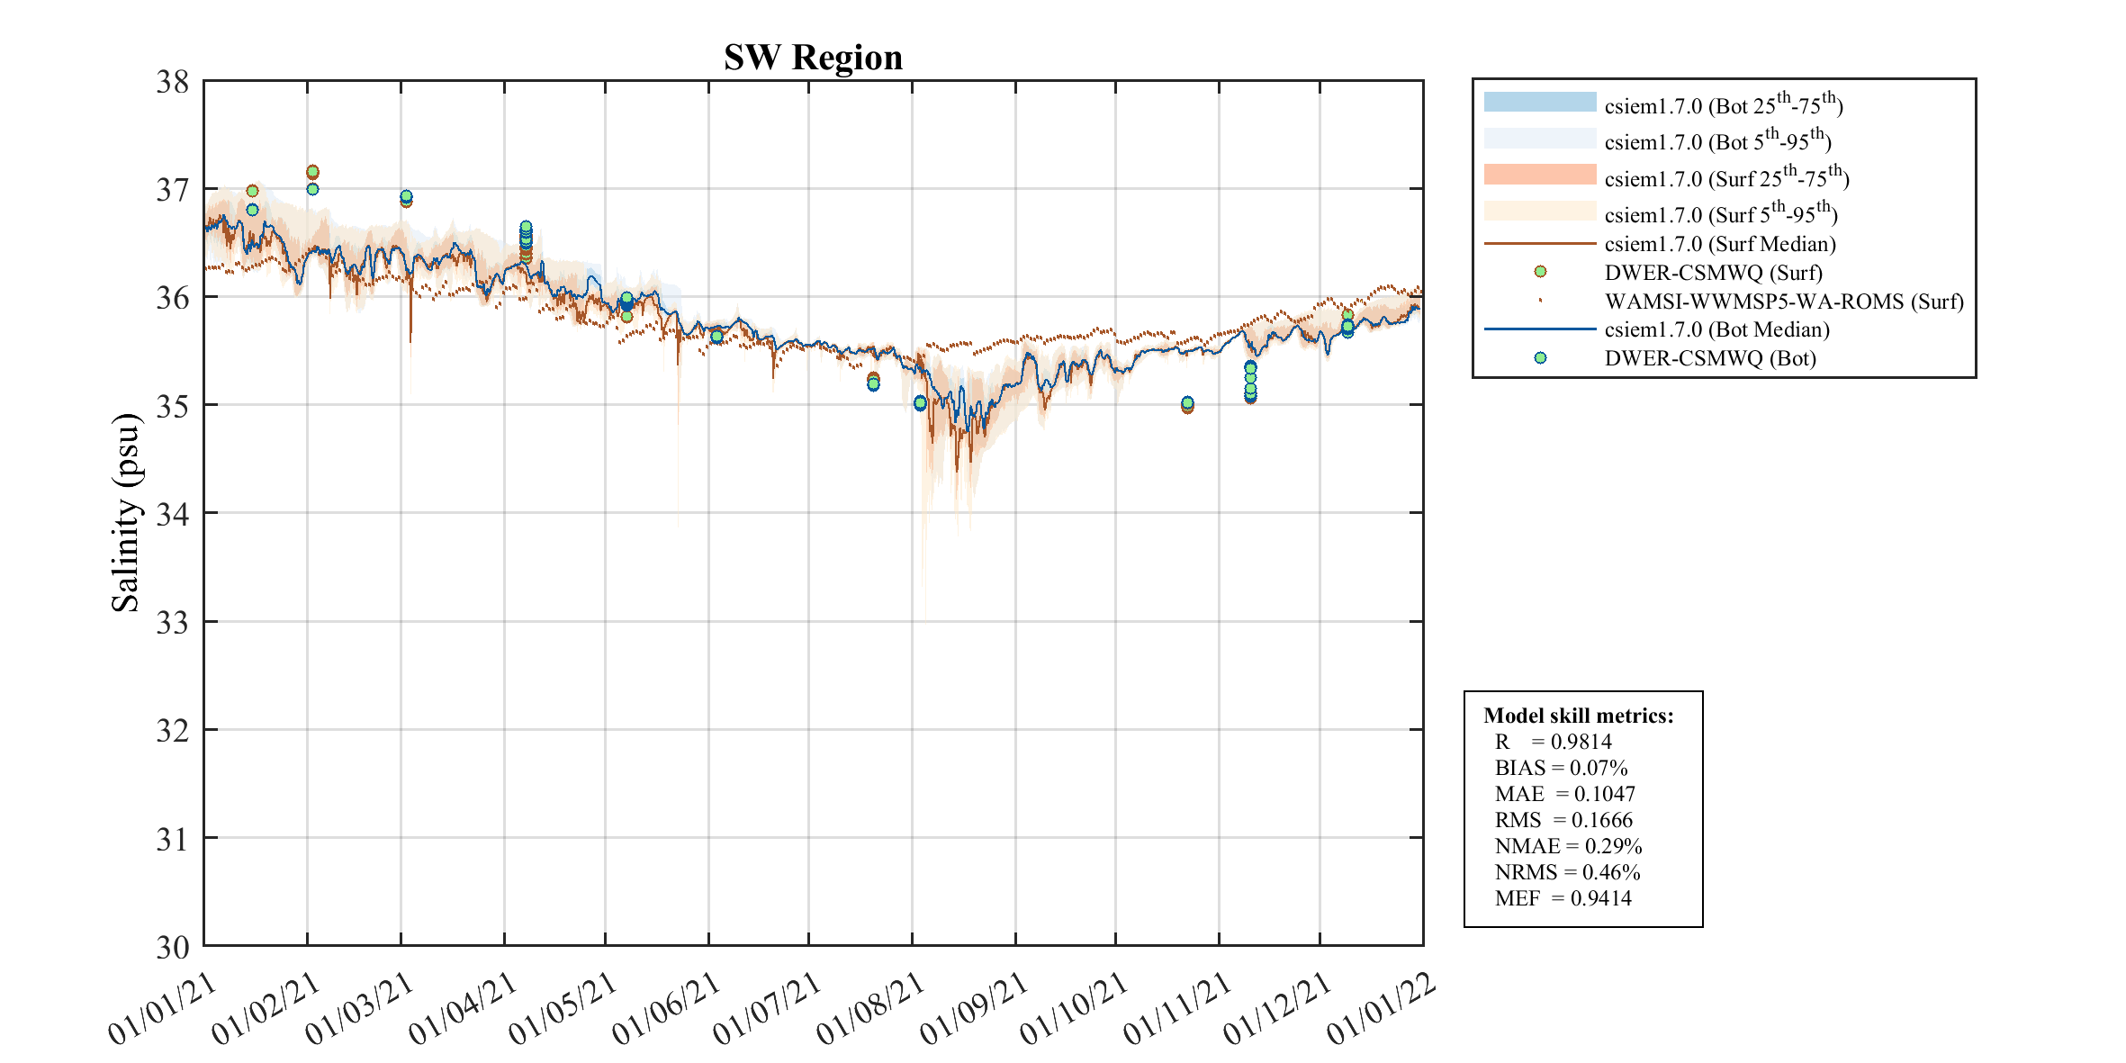Image resolution: width=2126 pixels, height=1063 pixels.
Task: Click the csiem1.7.0 (Surf Median) legend text
Action: 1719,244
